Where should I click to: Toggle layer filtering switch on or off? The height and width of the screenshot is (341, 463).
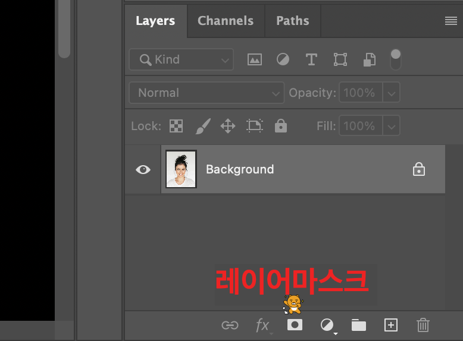click(x=395, y=59)
